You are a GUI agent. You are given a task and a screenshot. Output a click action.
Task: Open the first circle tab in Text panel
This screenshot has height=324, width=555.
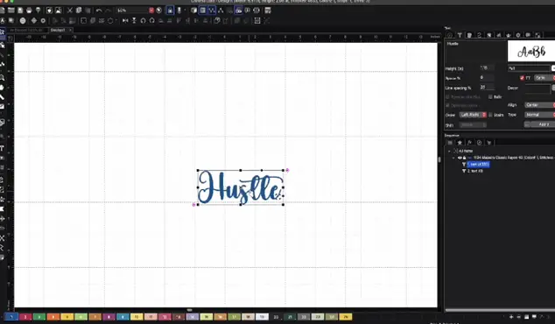pos(450,35)
